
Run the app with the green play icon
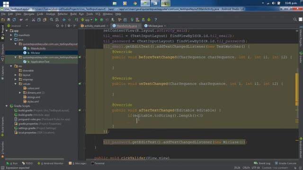pos(96,20)
